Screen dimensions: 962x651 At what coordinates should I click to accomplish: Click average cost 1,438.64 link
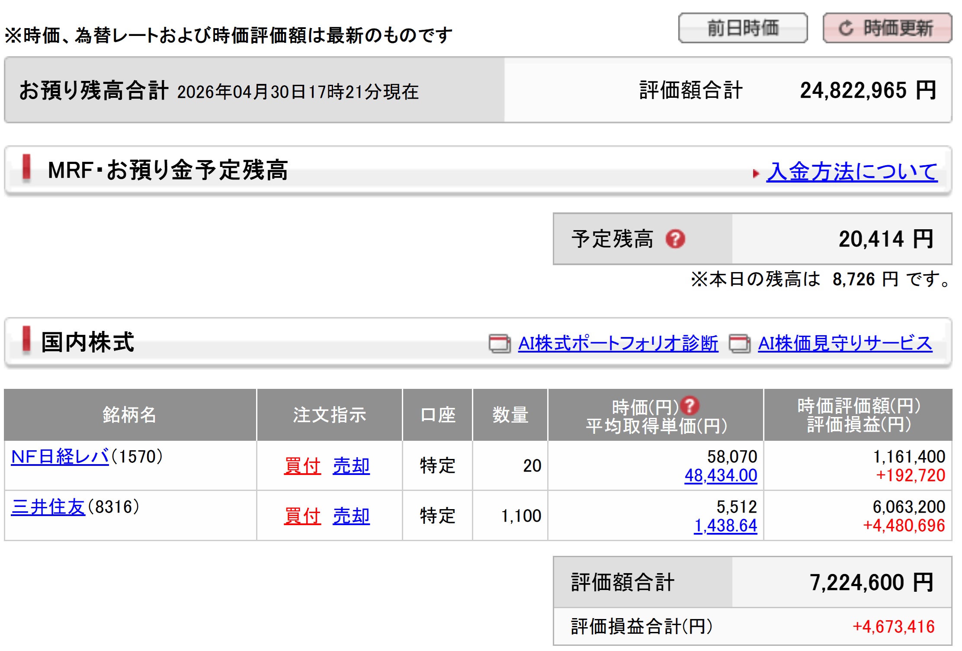(725, 526)
